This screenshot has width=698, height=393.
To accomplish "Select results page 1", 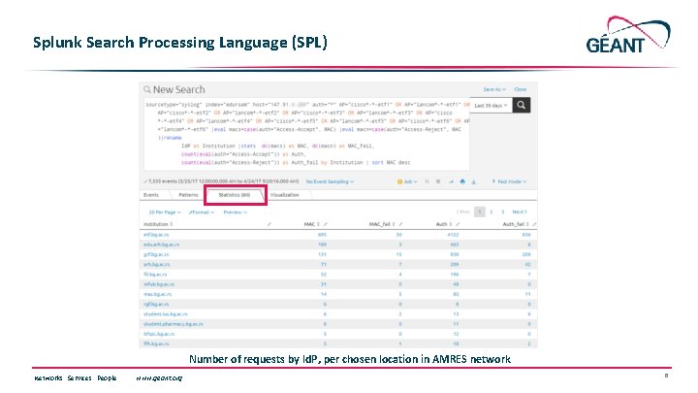I will [x=480, y=213].
